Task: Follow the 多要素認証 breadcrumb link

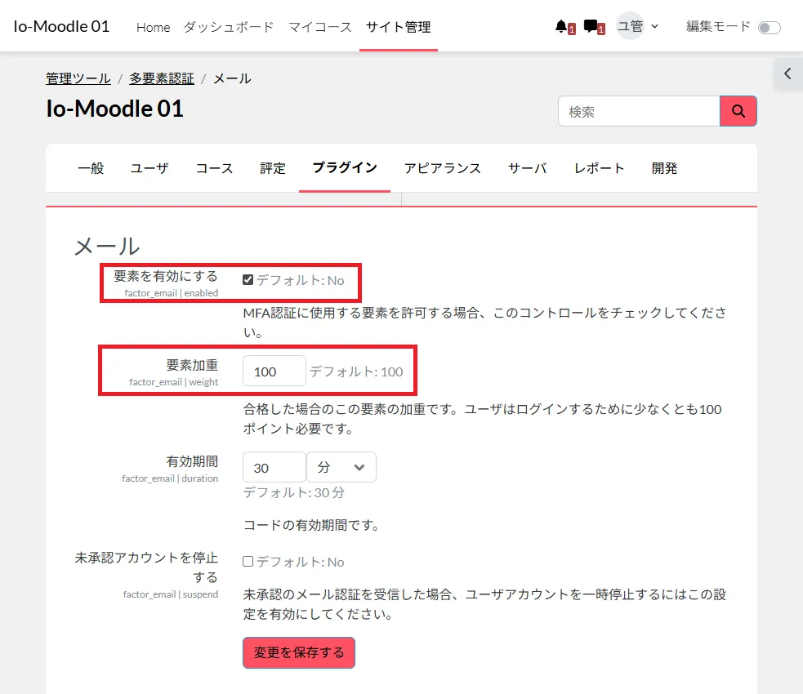Action: (x=161, y=78)
